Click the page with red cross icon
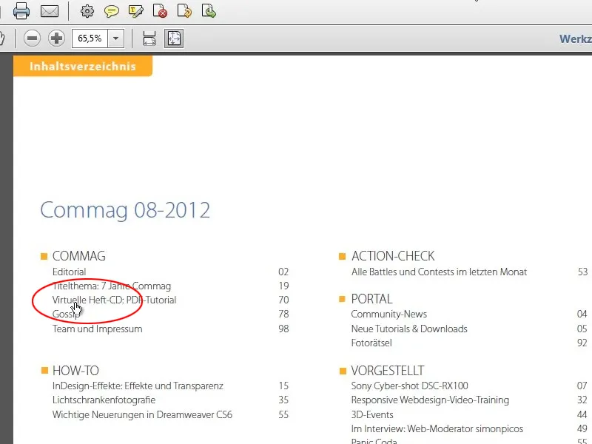 [x=160, y=11]
